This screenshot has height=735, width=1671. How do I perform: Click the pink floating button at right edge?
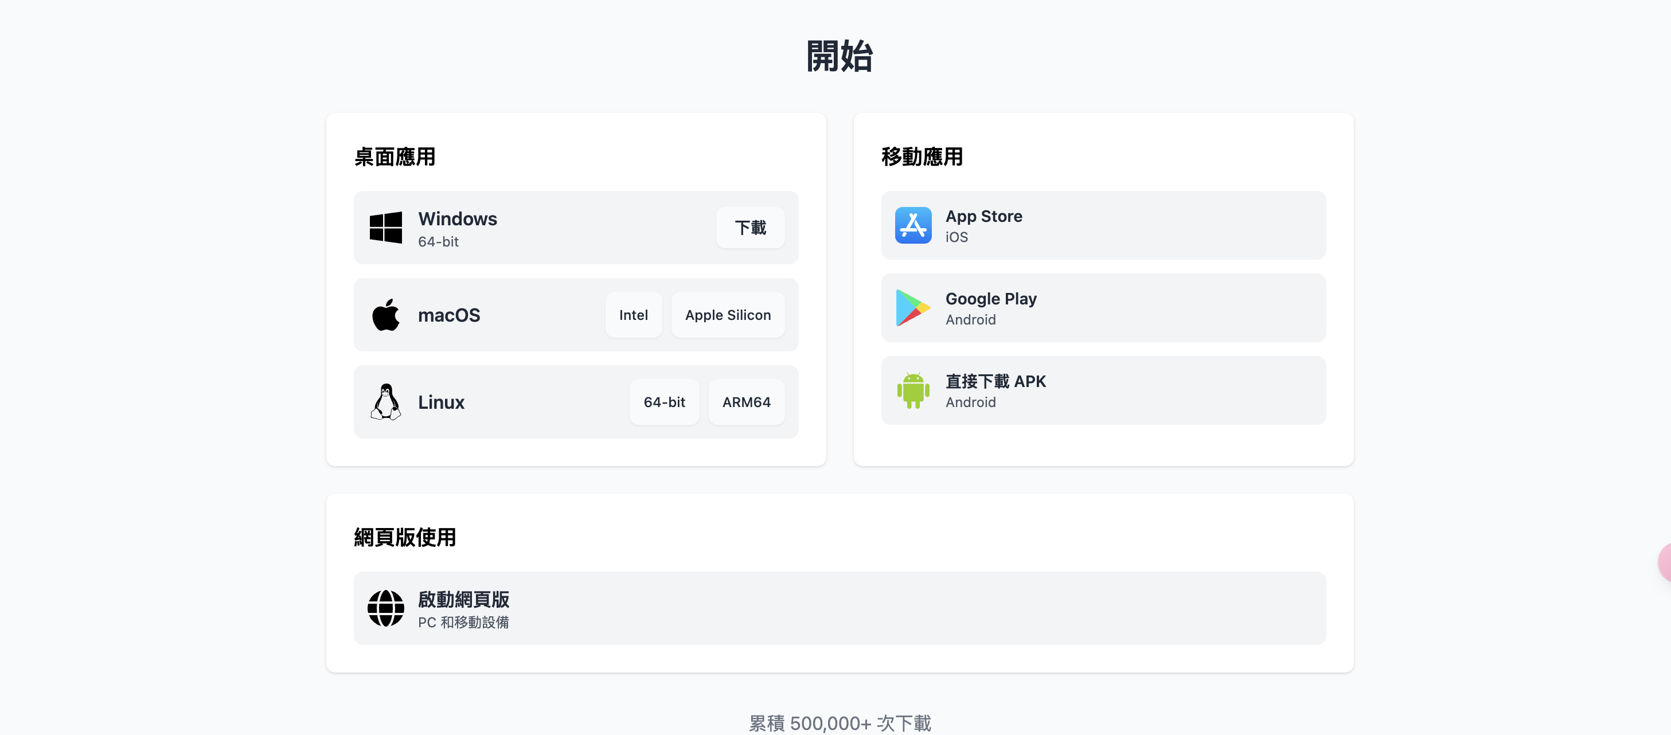click(1664, 562)
